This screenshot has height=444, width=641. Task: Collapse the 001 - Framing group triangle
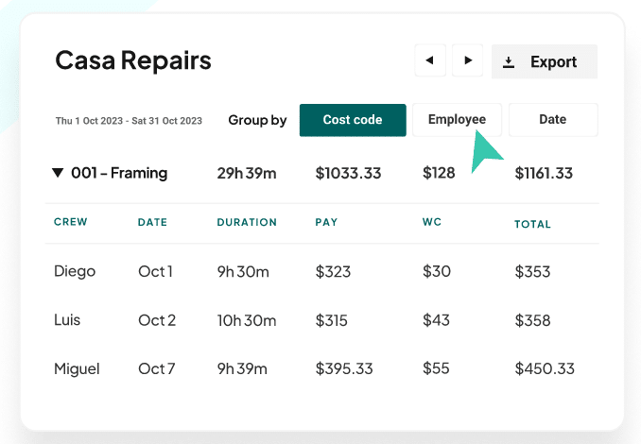[59, 173]
